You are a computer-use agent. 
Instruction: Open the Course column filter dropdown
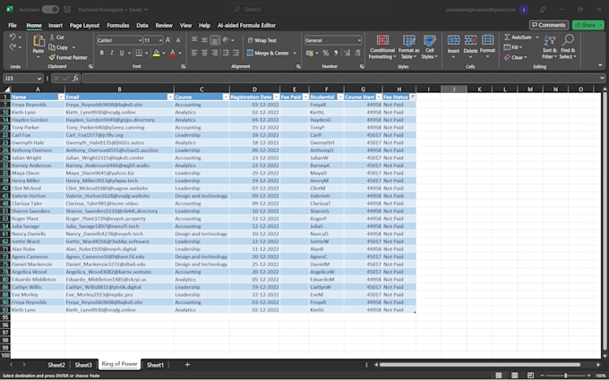point(226,97)
